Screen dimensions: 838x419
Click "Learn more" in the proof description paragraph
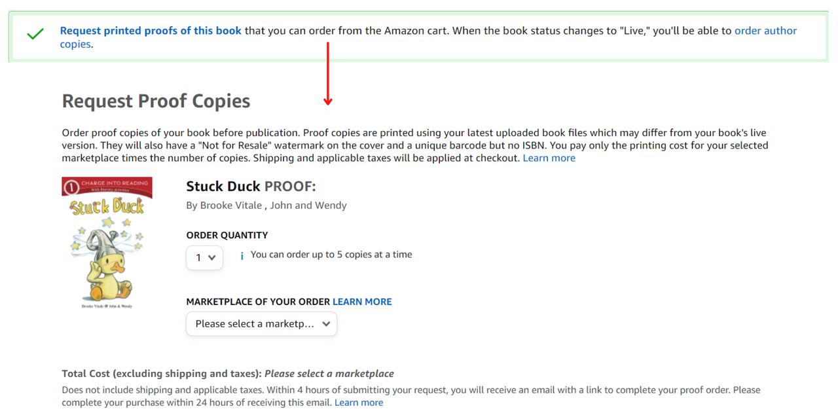(549, 157)
